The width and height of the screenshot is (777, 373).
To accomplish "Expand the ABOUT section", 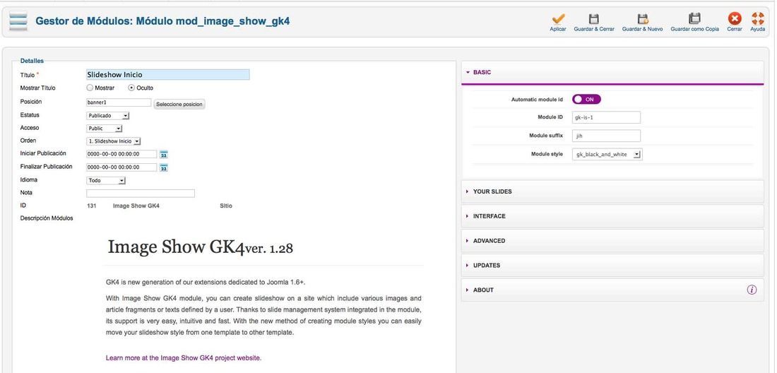I will [x=612, y=290].
